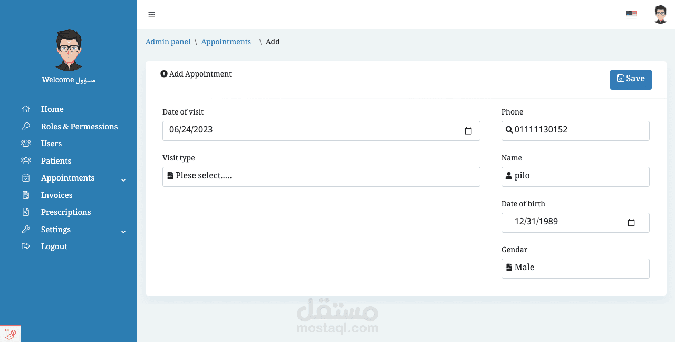The width and height of the screenshot is (675, 342).
Task: Click the file icon in Gendar field
Action: pos(509,268)
